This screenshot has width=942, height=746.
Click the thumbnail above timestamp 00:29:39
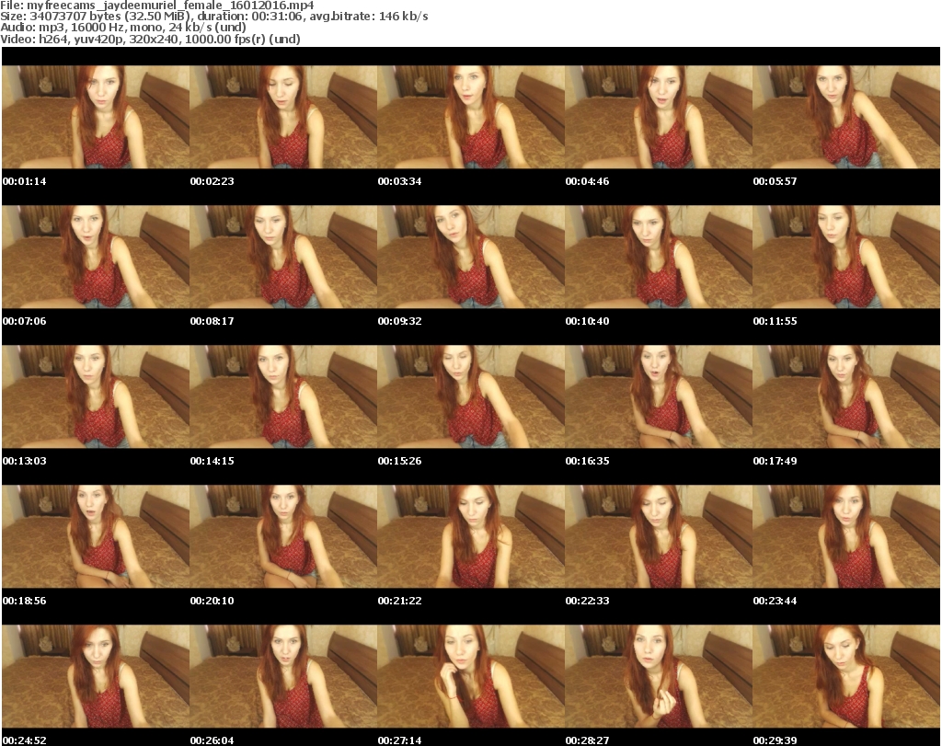tap(846, 676)
